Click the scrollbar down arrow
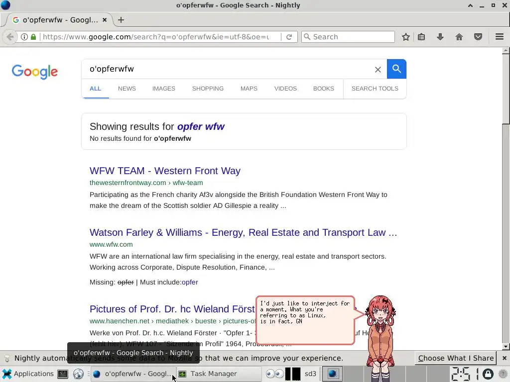Screen dimensions: 510x382 click(506, 347)
